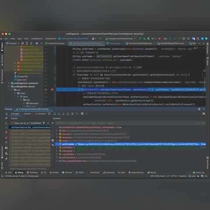Click the Debug bug icon in top toolbar
Viewport: 210px width, 210px height.
click(x=144, y=38)
